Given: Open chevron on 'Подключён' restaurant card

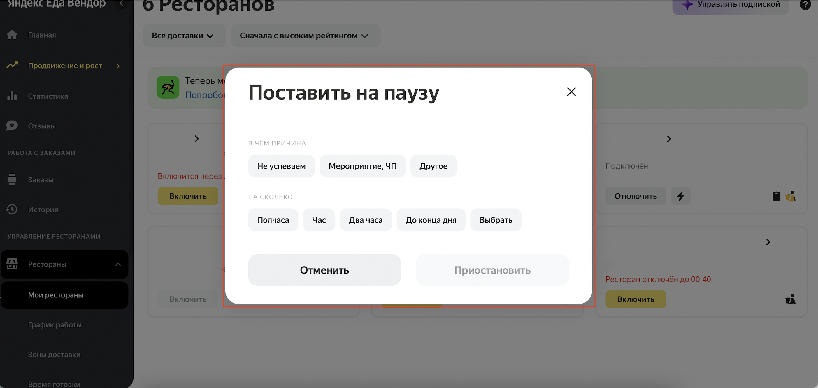Looking at the screenshot, I should pos(669,139).
